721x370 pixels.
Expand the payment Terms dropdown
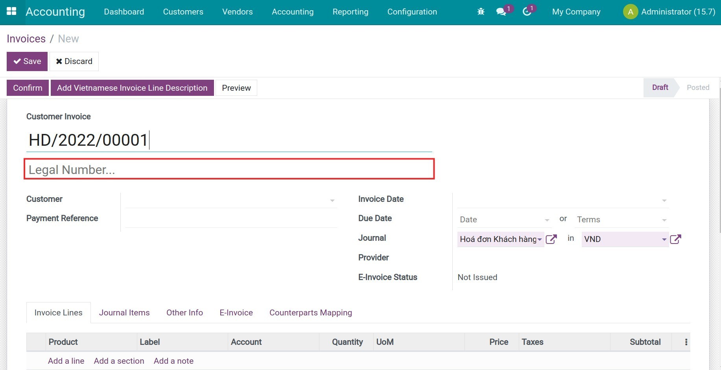click(664, 220)
